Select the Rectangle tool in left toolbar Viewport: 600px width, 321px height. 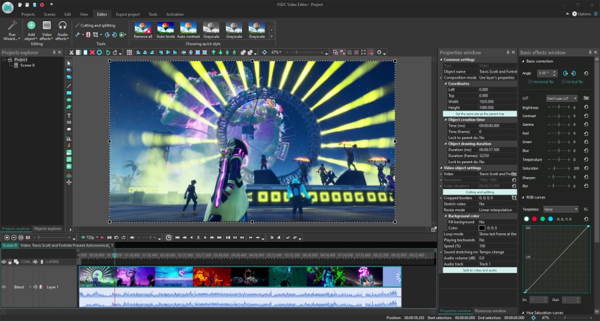click(x=69, y=93)
